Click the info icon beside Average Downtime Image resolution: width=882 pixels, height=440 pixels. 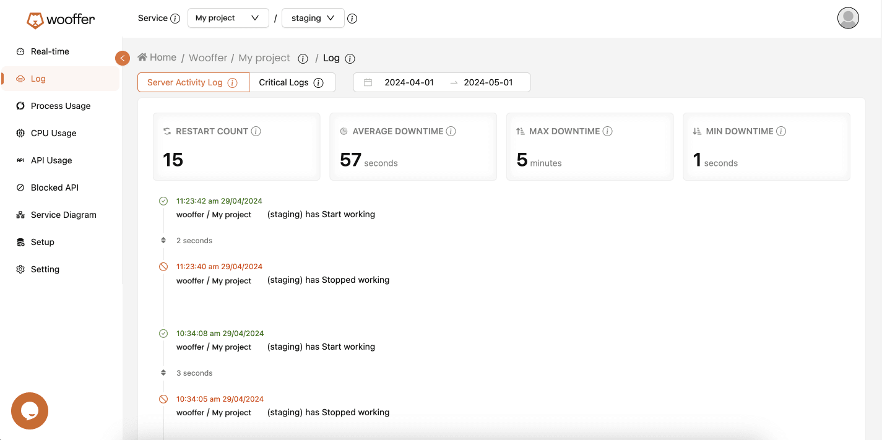[451, 131]
